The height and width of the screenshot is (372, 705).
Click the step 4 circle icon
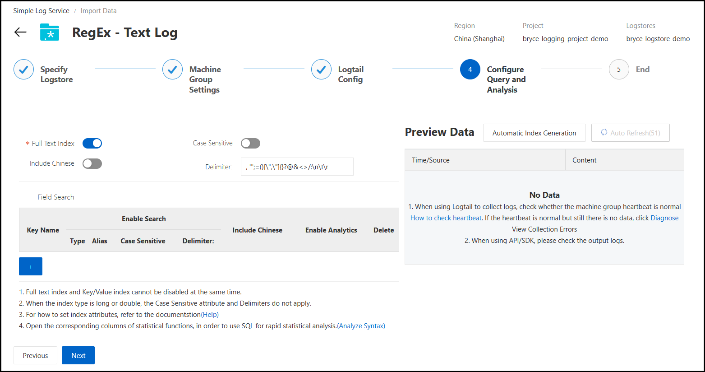coord(470,70)
